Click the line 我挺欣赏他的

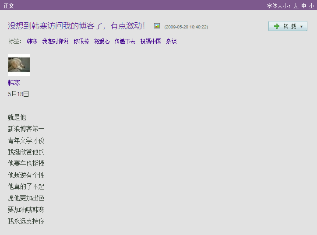pos(26,152)
